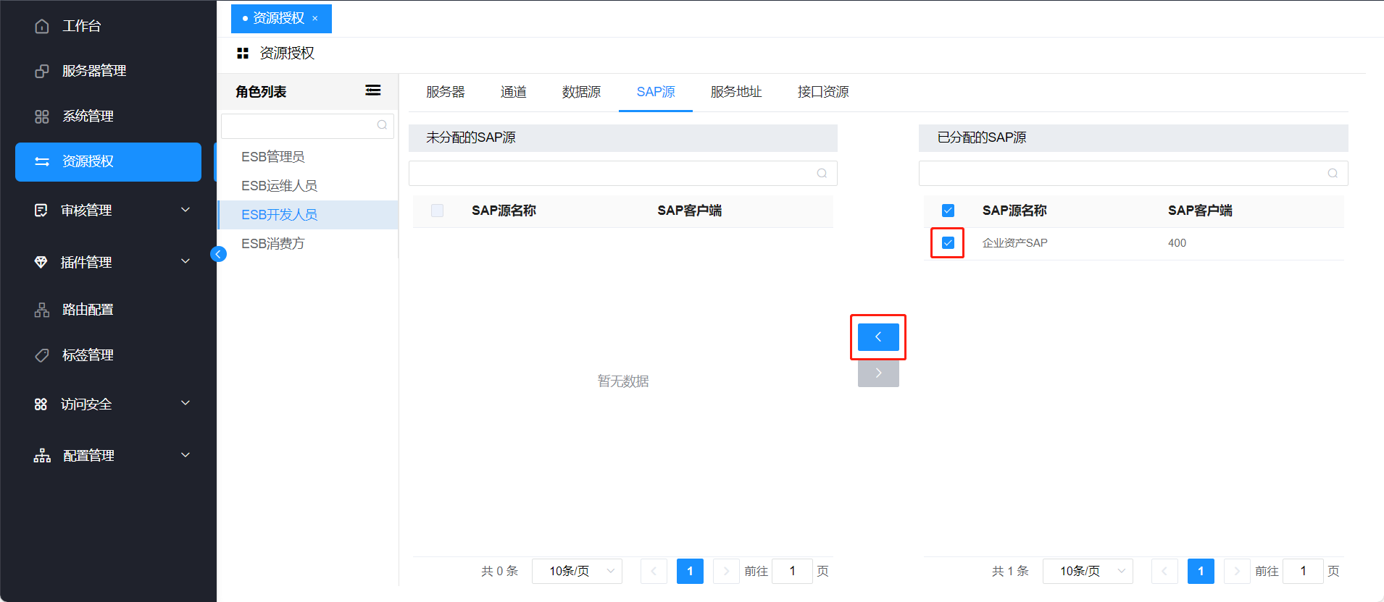Click SAP源名称 column header in assigned table

coord(1014,211)
